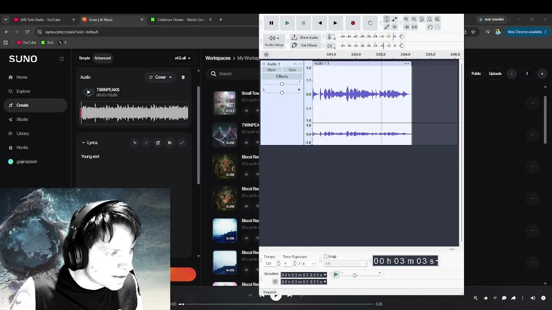
Task: Adjust the Audio 1 track gain slider
Action: click(282, 84)
